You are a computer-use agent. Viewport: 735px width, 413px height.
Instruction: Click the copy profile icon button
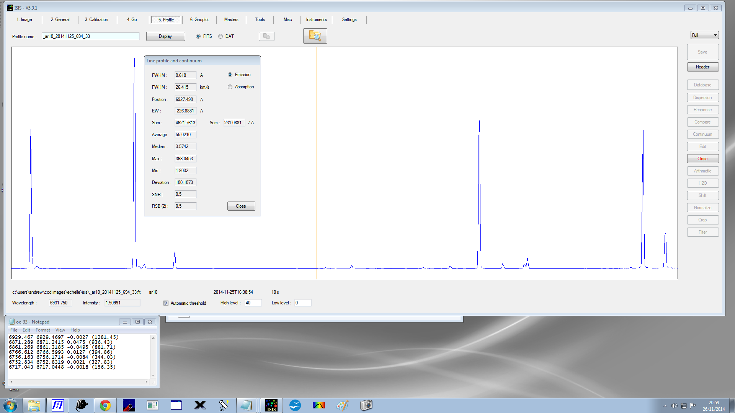[x=266, y=36]
